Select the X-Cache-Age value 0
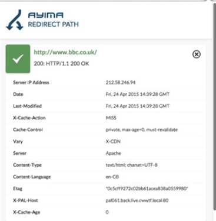This screenshot has width=216, height=221. 107,212
